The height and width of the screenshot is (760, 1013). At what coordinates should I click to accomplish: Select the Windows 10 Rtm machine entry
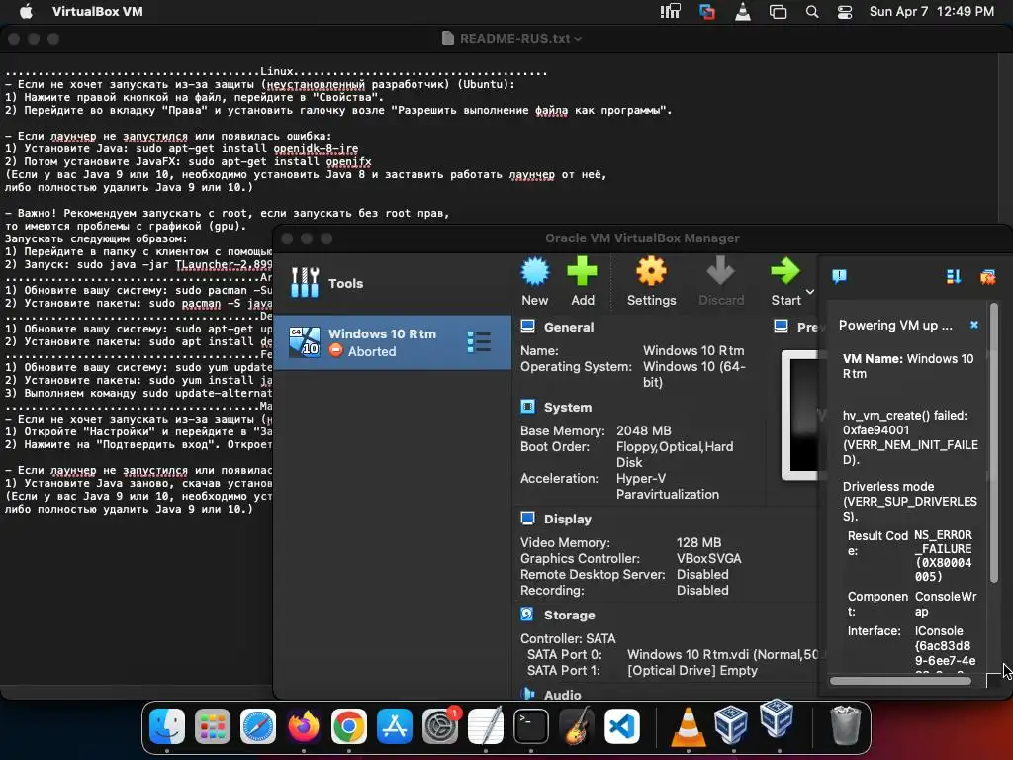392,342
